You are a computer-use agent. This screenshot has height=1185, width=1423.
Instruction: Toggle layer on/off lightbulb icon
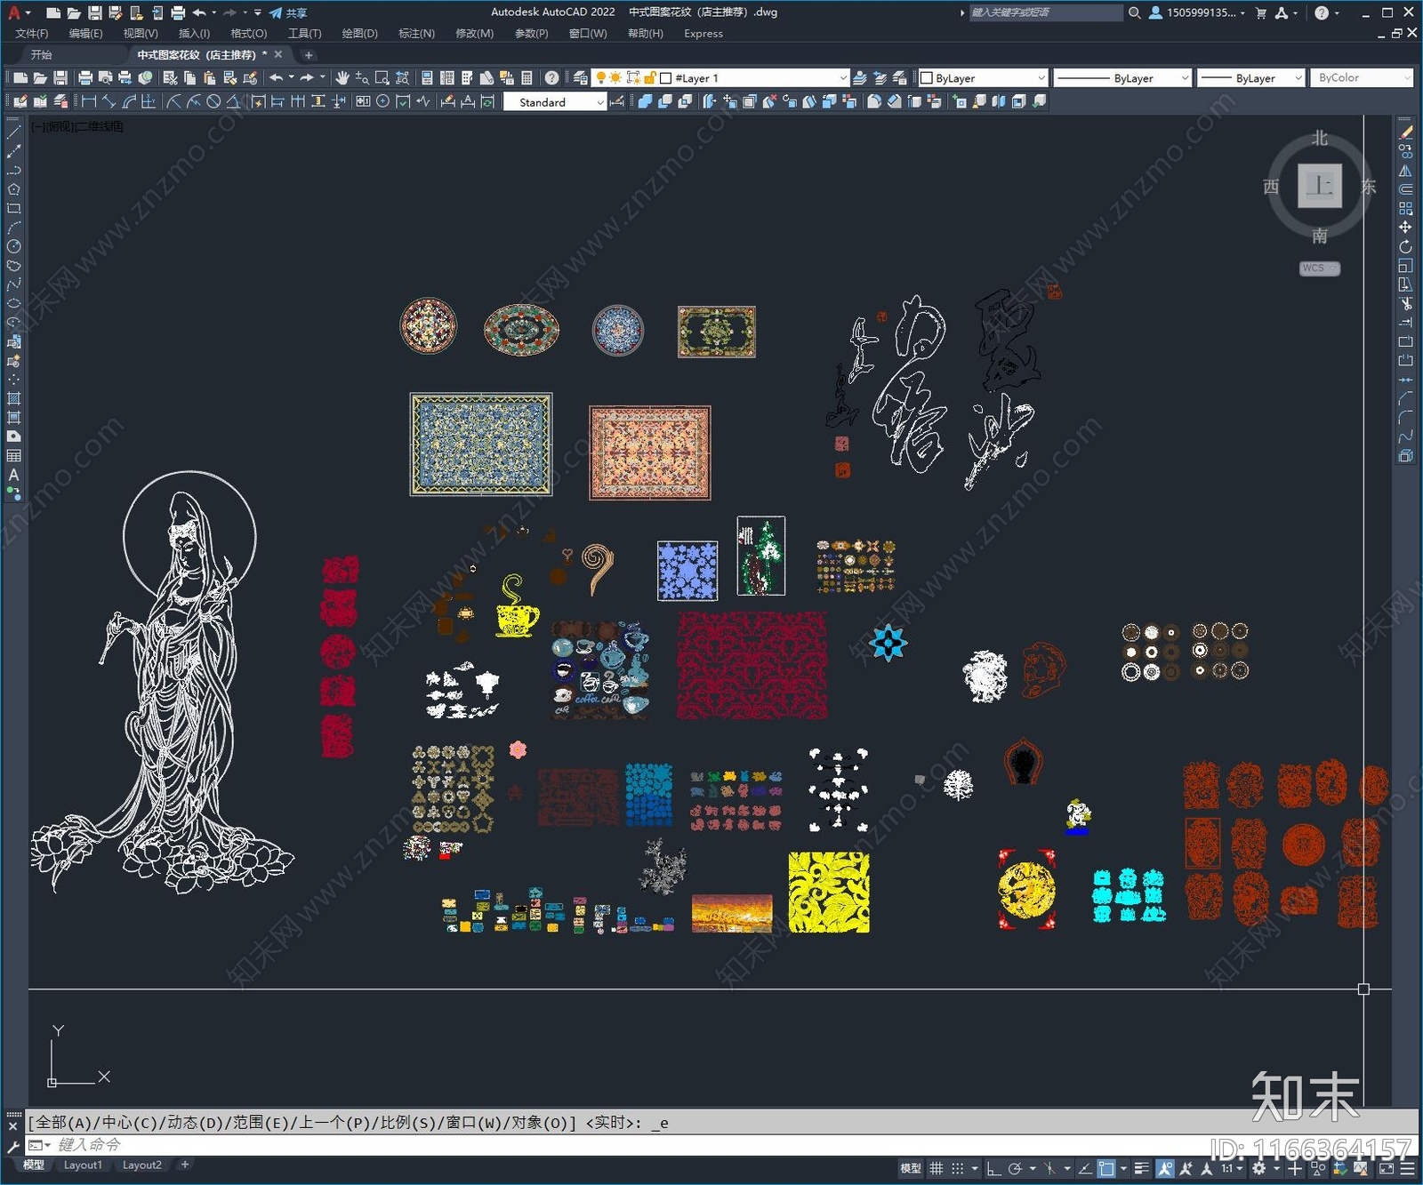click(601, 78)
